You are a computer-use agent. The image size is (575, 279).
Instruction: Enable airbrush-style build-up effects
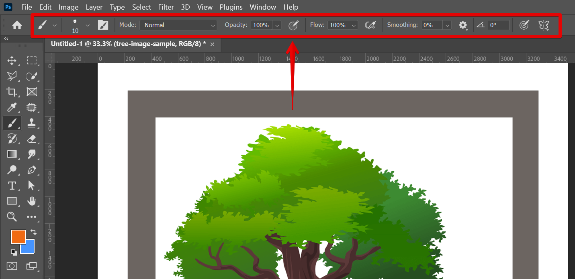(370, 25)
